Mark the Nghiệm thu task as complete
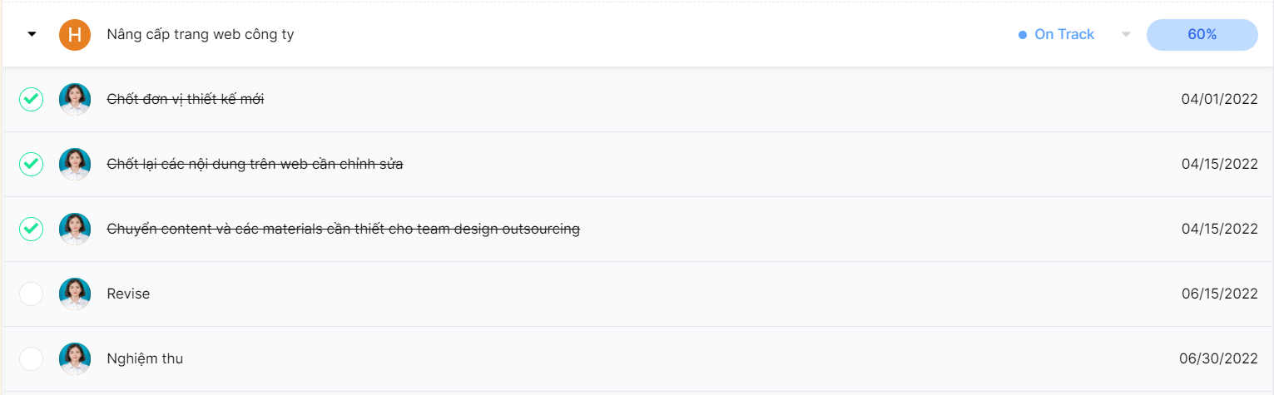The width and height of the screenshot is (1274, 395). [31, 358]
